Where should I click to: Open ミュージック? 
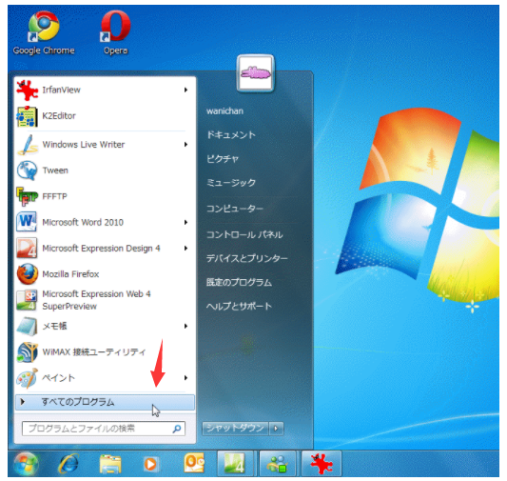point(231,183)
